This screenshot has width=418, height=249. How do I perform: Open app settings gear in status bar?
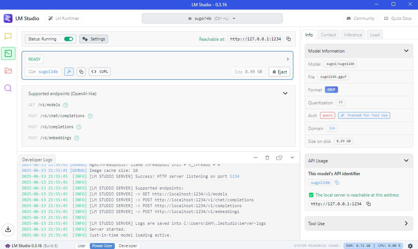click(410, 246)
